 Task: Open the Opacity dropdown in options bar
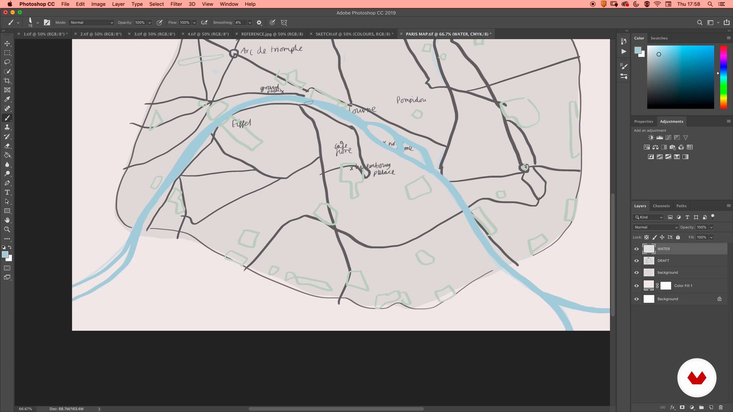coord(150,23)
